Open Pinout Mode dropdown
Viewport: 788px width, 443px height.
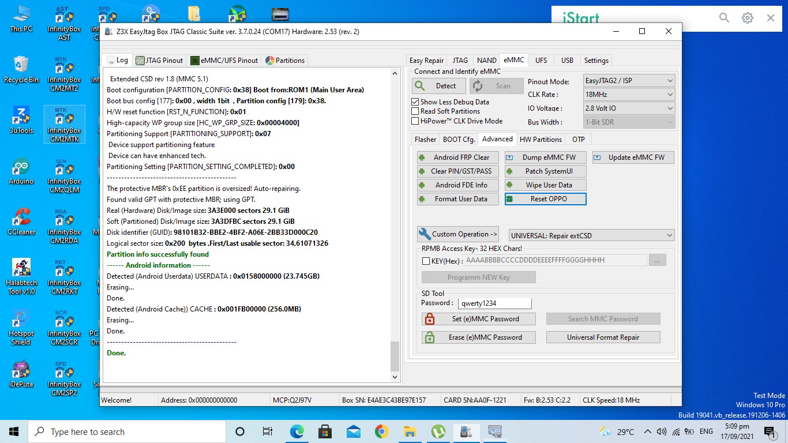pos(629,81)
